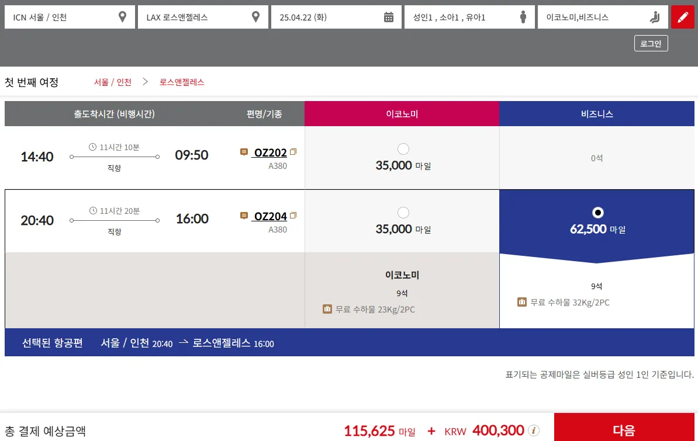Click the location pin in ICN departure field
Screen dimensions: 698x441
click(x=122, y=17)
